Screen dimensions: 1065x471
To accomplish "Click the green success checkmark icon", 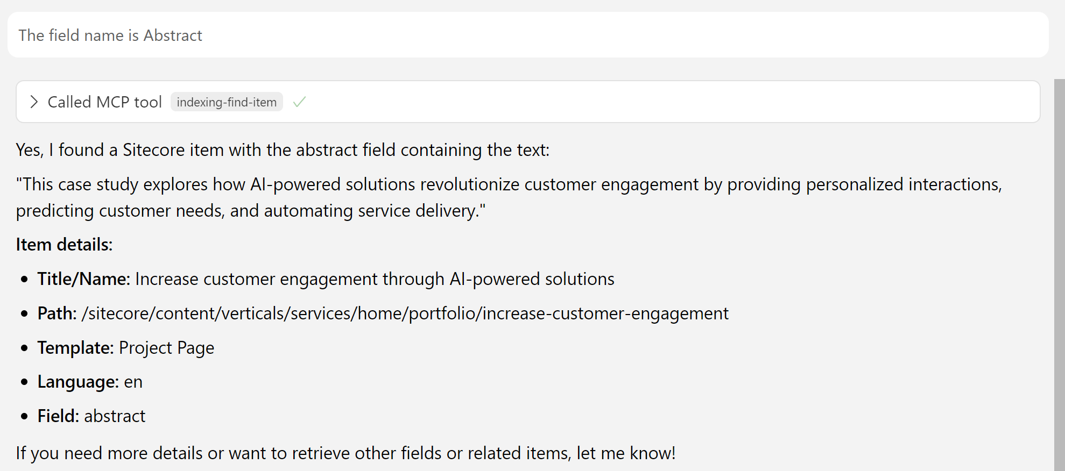I will click(x=299, y=102).
